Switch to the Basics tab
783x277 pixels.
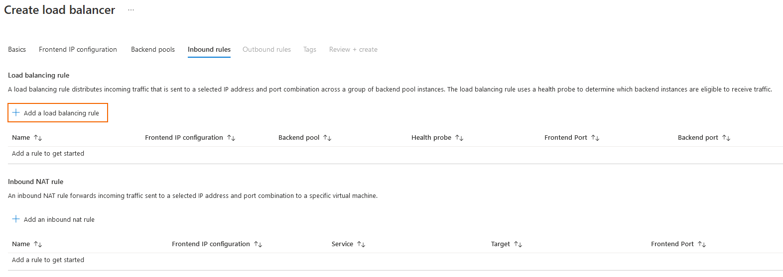(17, 50)
